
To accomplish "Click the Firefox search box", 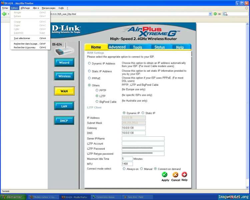I will tap(235, 14).
